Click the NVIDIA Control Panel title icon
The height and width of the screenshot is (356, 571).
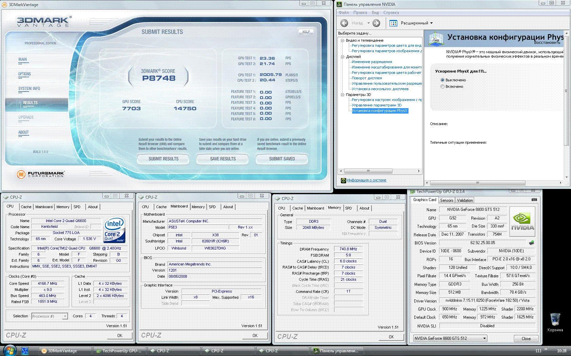[339, 4]
